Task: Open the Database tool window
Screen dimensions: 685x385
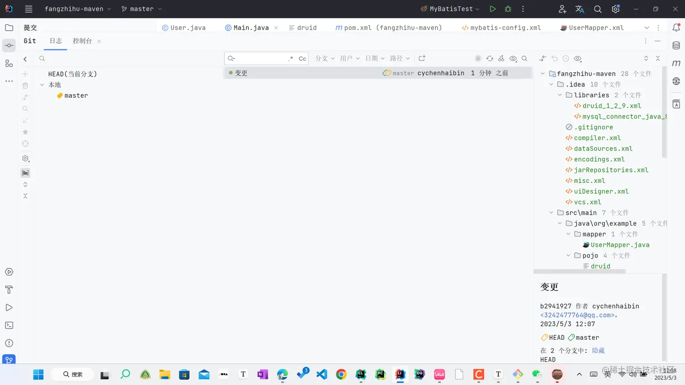Action: [676, 45]
